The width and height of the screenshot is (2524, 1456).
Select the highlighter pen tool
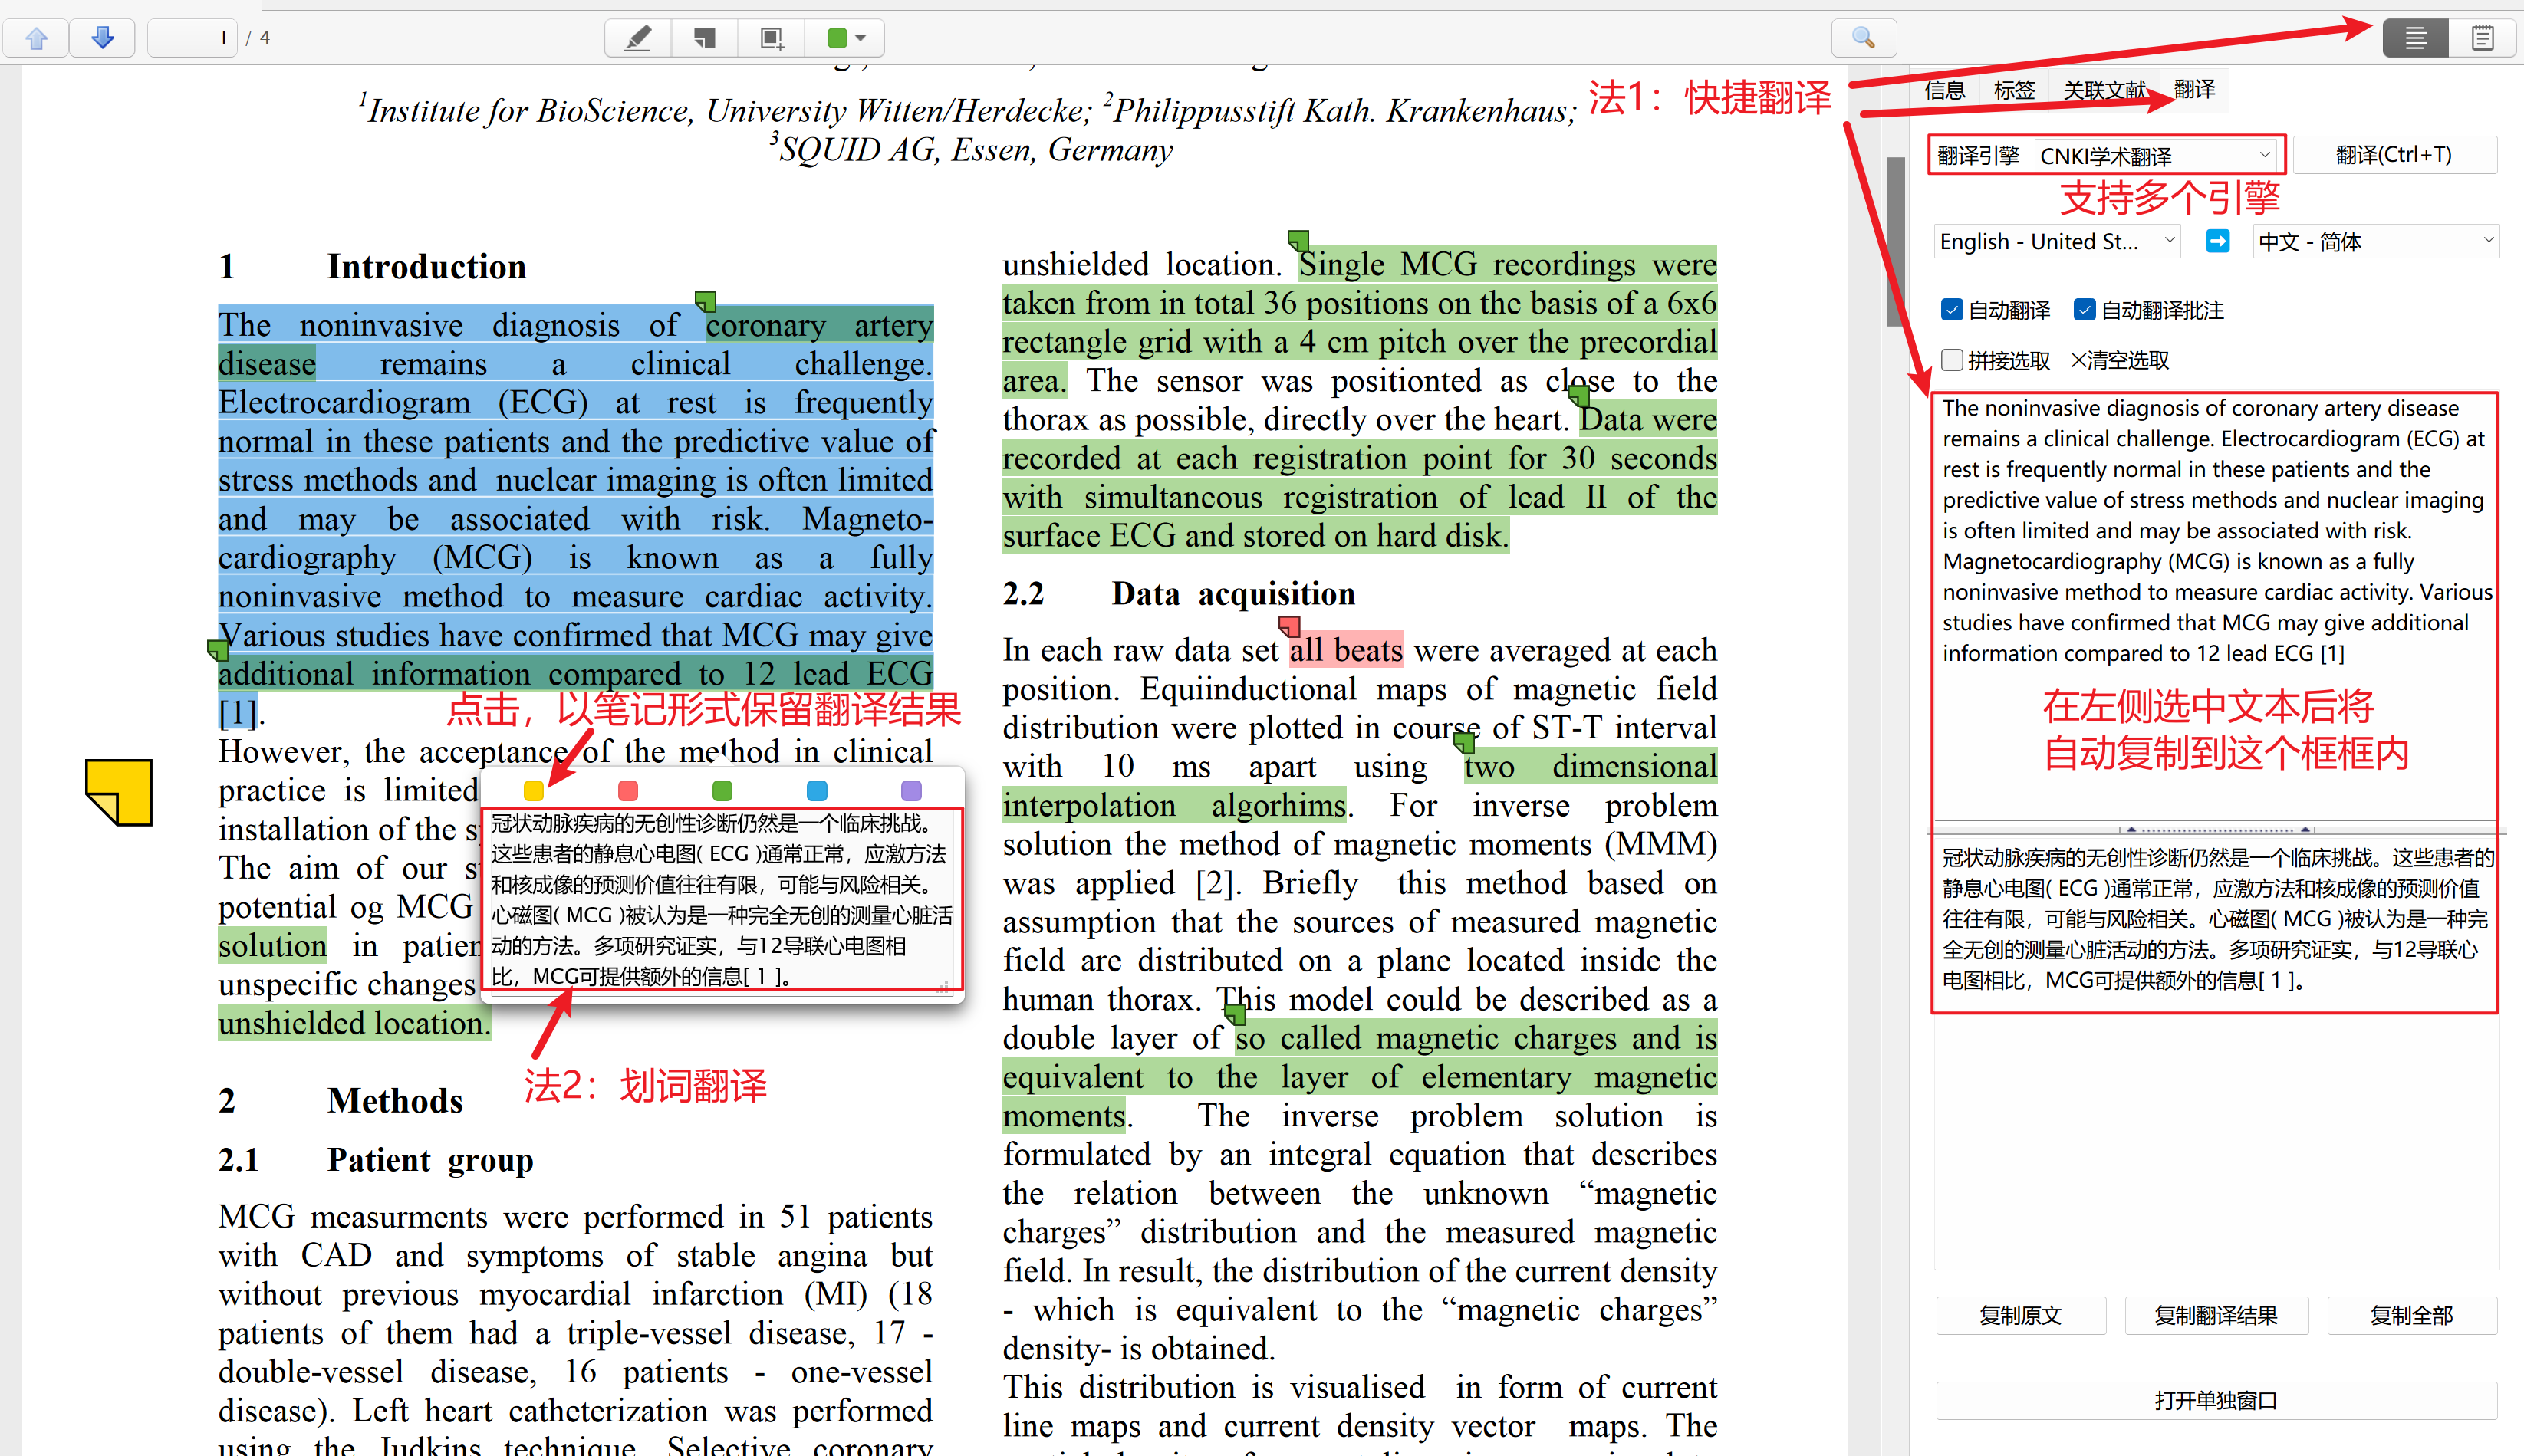(x=638, y=38)
